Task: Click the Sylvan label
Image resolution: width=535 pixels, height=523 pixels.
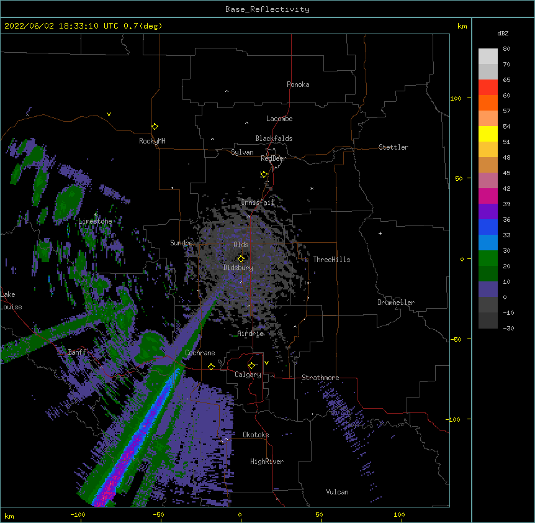Action: coord(242,152)
